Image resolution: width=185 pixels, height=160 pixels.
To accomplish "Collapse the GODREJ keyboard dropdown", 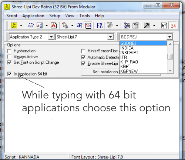I will click(x=169, y=37).
